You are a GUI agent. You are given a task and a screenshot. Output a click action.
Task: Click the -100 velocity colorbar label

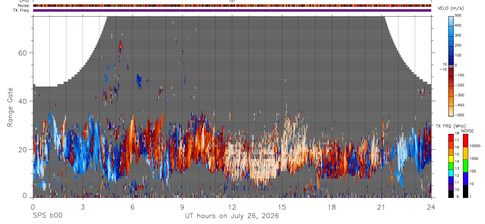460,75
